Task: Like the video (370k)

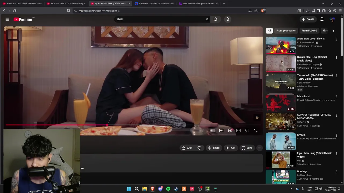Action: coord(187,148)
